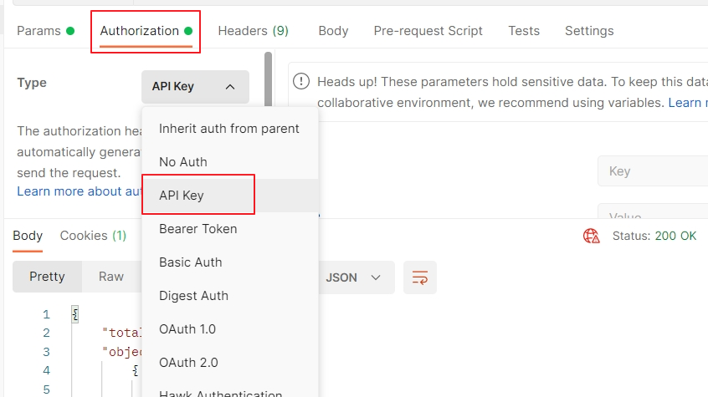Click the network globe warning icon
708x397 pixels.
pos(591,236)
